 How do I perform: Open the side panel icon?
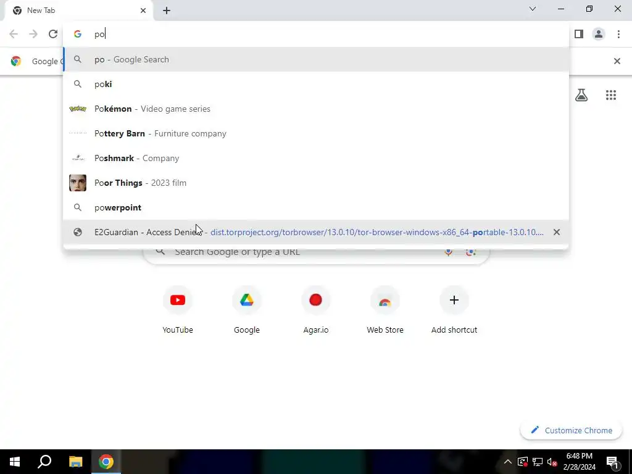pos(579,35)
